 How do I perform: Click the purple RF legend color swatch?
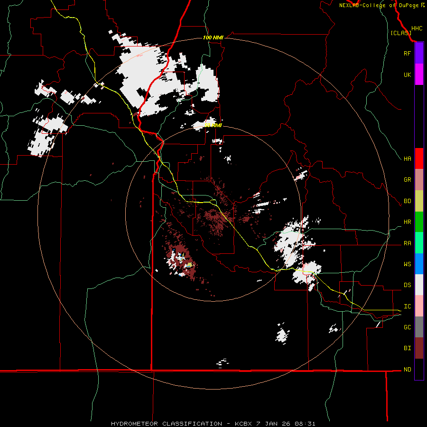coord(419,53)
